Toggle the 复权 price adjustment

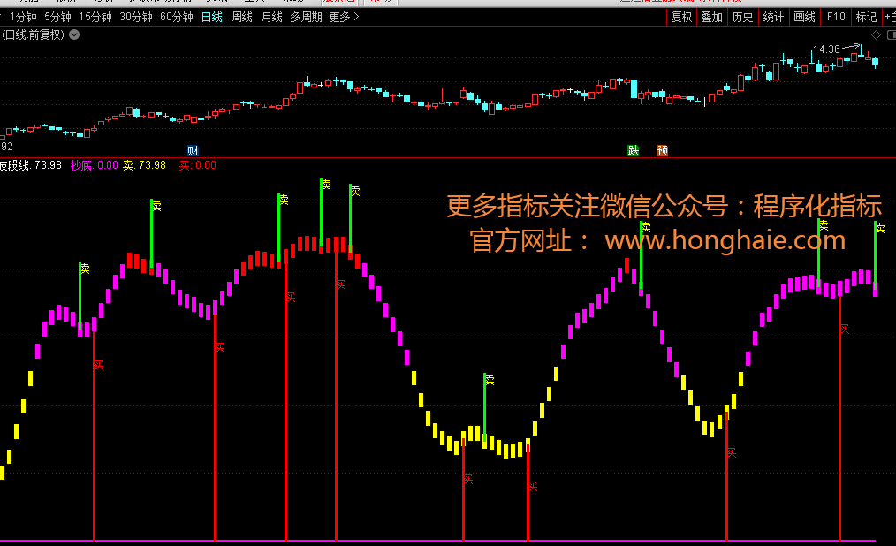(x=681, y=17)
